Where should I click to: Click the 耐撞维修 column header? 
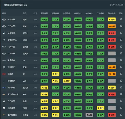[x=112, y=13]
